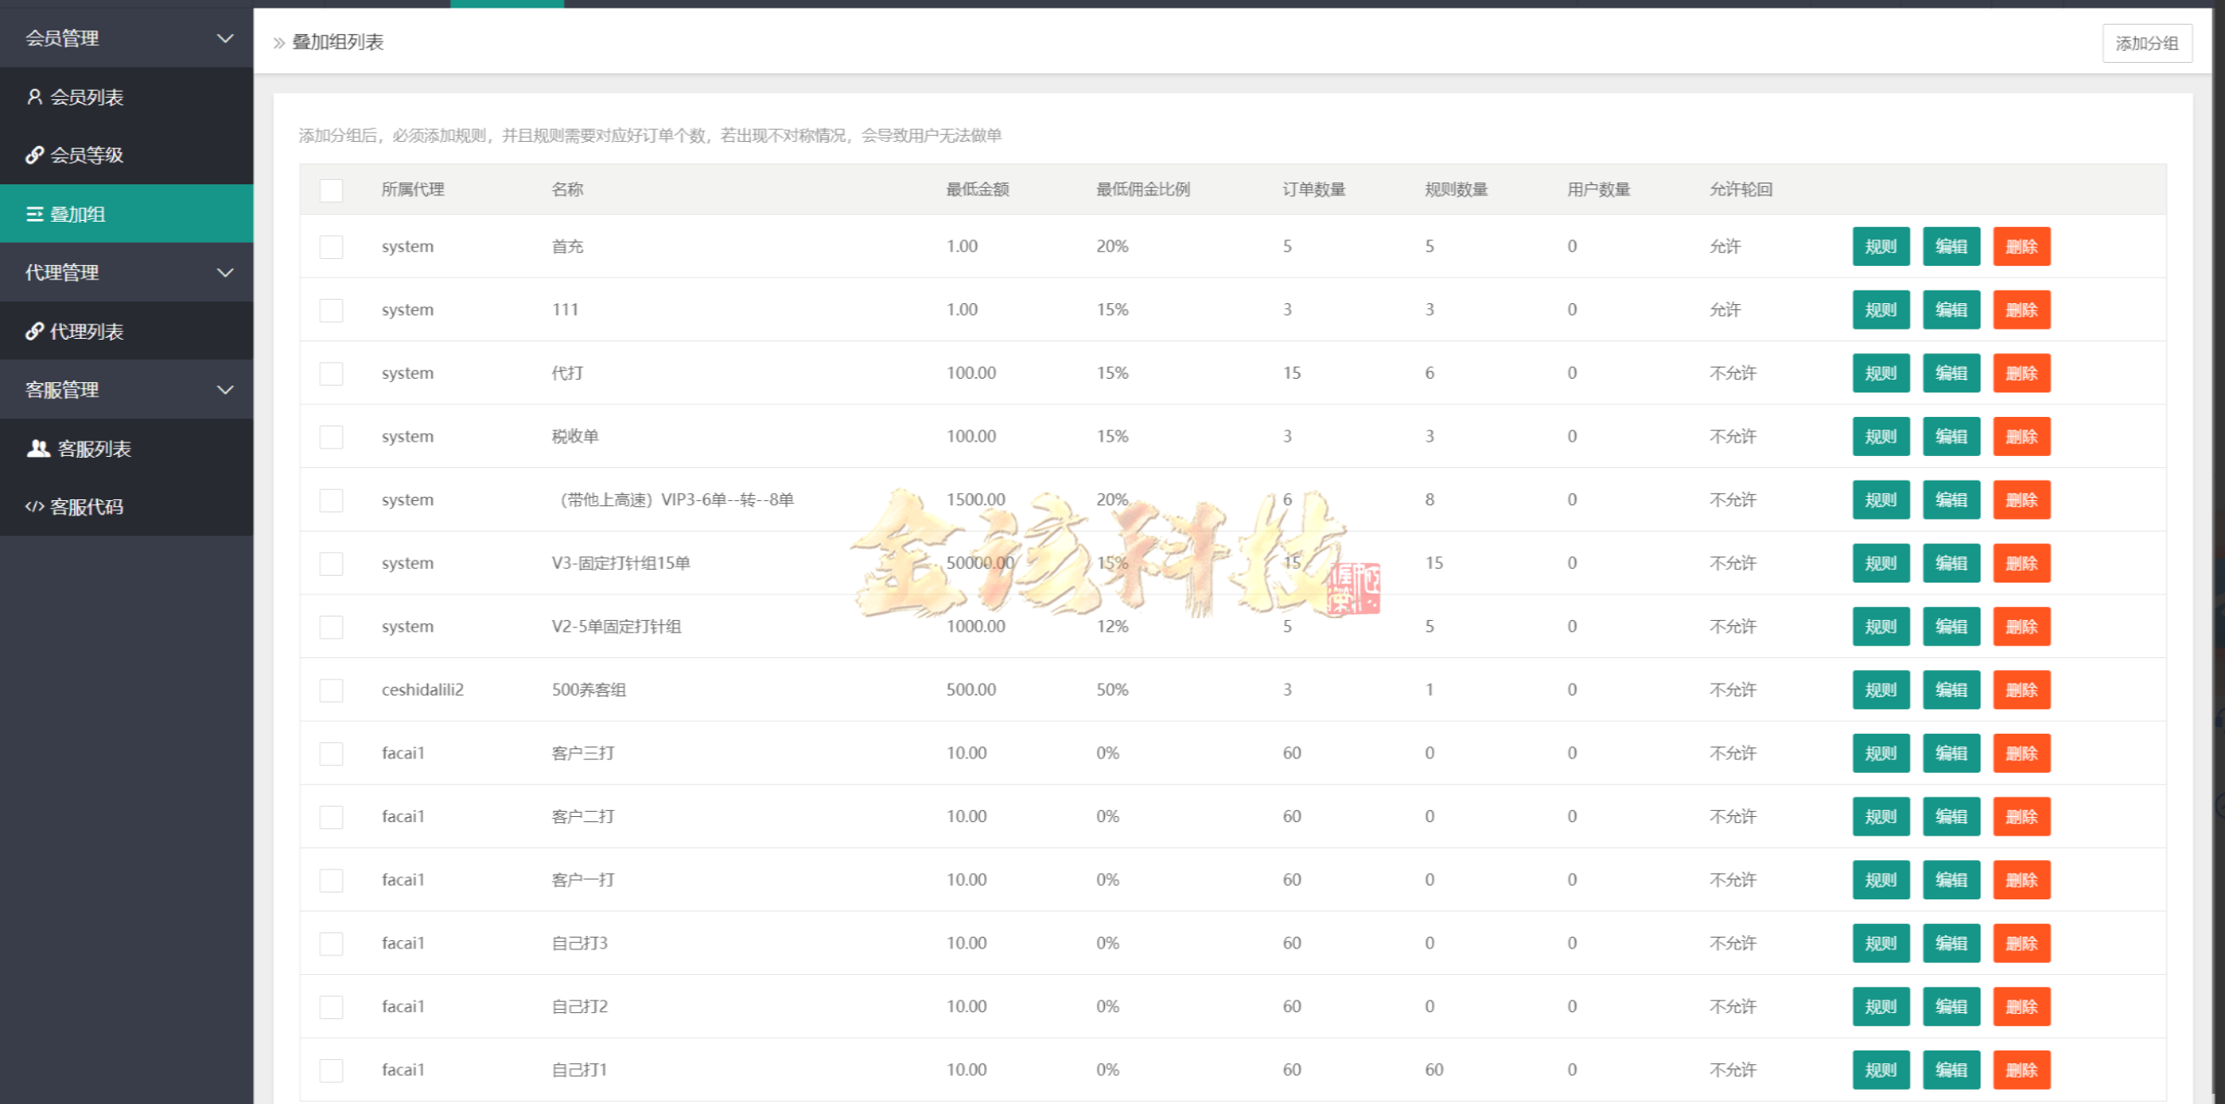Select the person icon beside 会员列表
2225x1104 pixels.
(35, 97)
